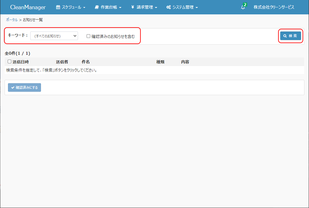Expand the 作業台帳 menu caret
The image size is (309, 208).
point(120,8)
